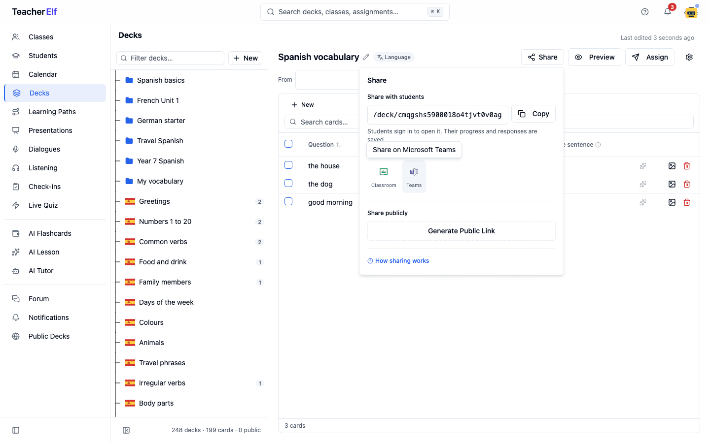Click AI sparkle icon for the house

(x=643, y=166)
